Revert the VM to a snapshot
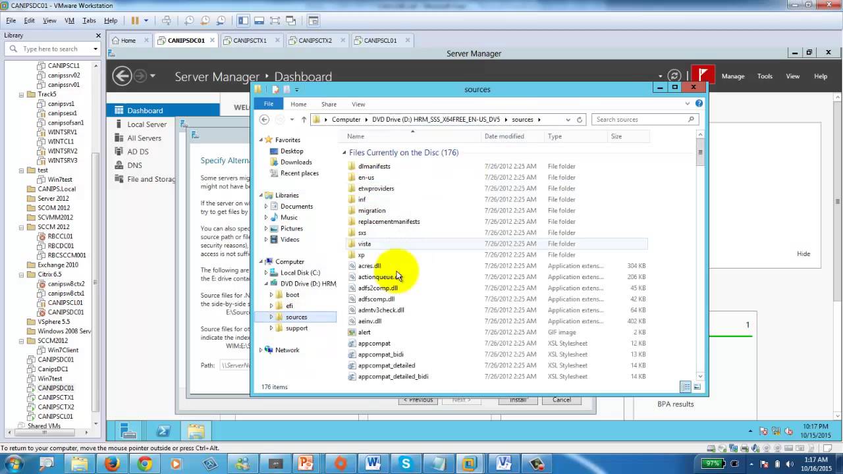Viewport: 843px width, 474px height. (x=204, y=20)
